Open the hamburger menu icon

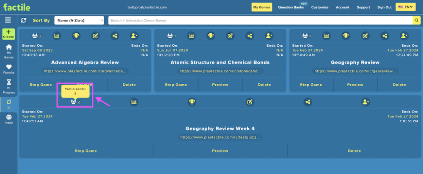coord(8,20)
